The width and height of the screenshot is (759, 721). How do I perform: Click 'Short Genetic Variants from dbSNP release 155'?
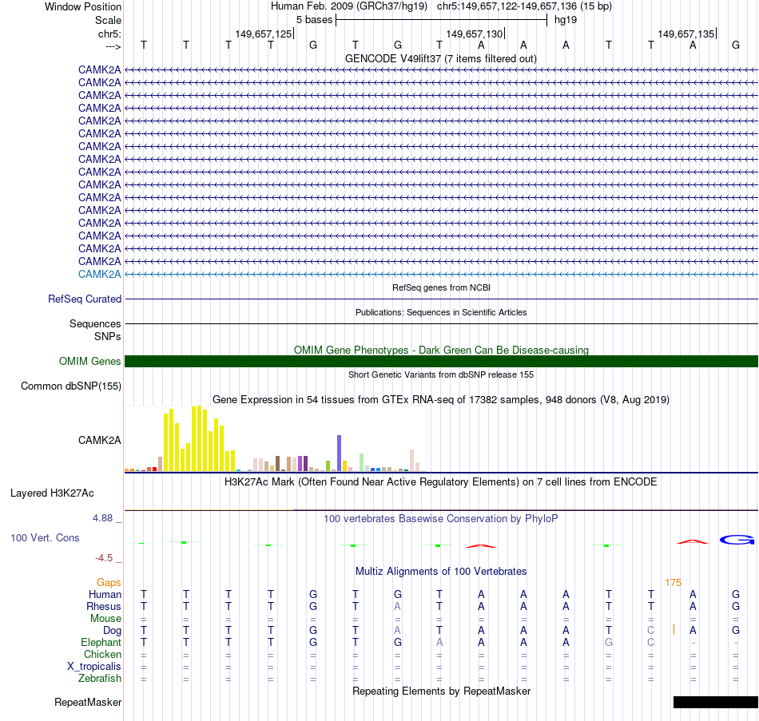click(x=441, y=374)
